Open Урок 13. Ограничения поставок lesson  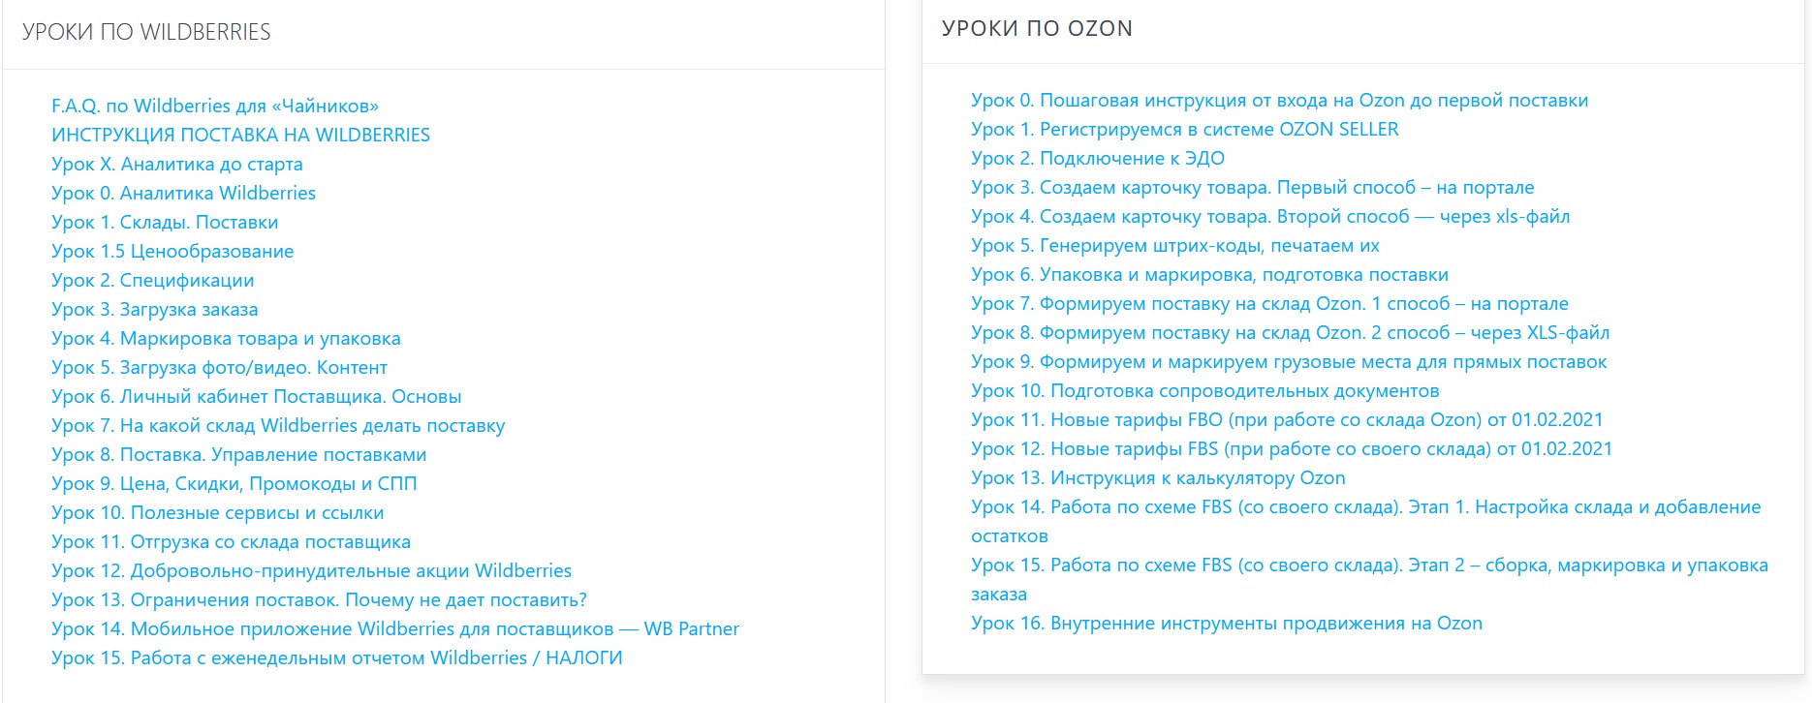coord(319,600)
